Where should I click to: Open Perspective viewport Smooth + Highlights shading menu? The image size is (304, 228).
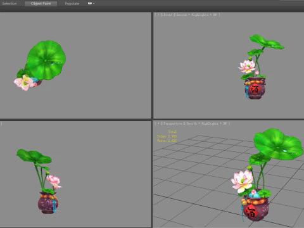tap(206, 123)
